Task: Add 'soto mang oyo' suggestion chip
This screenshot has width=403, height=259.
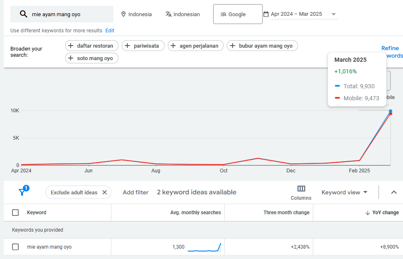Action: [x=92, y=58]
